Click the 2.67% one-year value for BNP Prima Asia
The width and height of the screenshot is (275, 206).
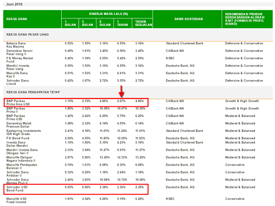121,101
